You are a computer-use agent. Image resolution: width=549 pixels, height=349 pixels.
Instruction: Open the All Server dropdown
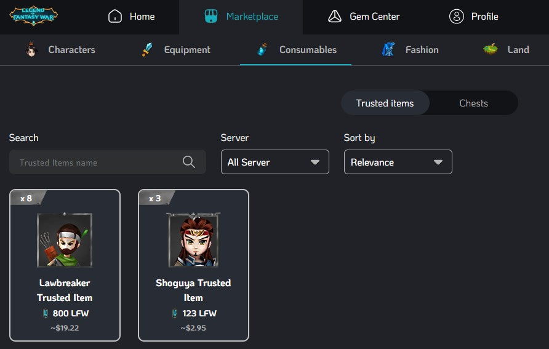[x=275, y=162]
